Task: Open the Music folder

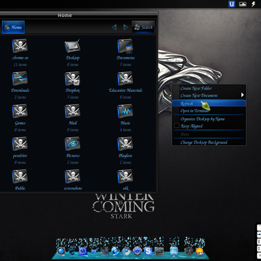Action: click(x=125, y=111)
